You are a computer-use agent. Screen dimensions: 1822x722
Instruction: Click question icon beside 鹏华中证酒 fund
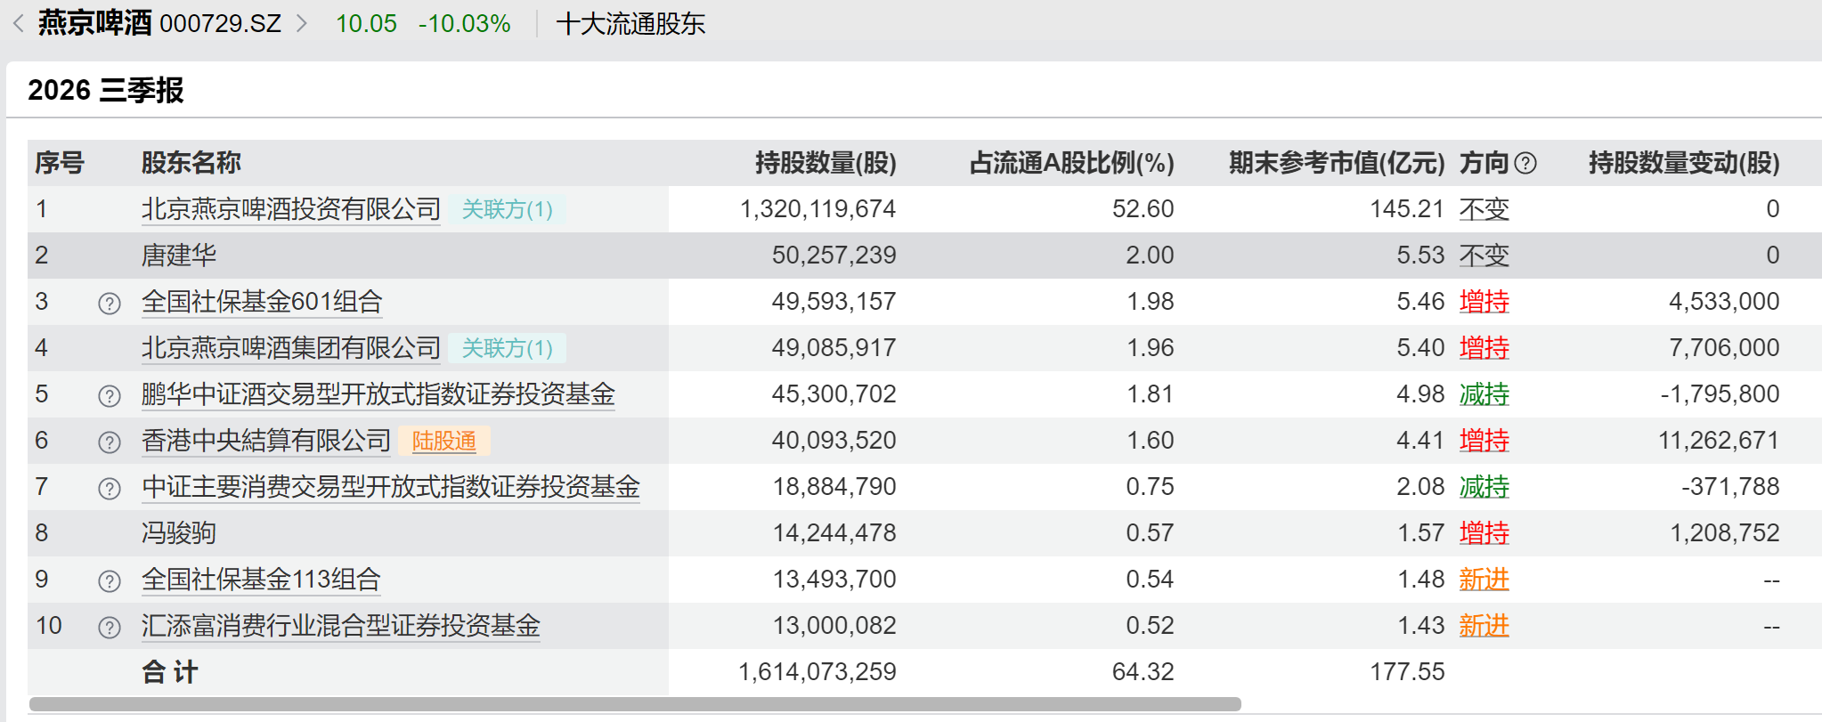point(109,396)
